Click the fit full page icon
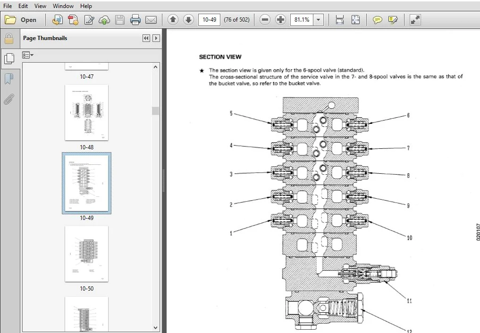The width and height of the screenshot is (480, 333). 355,20
